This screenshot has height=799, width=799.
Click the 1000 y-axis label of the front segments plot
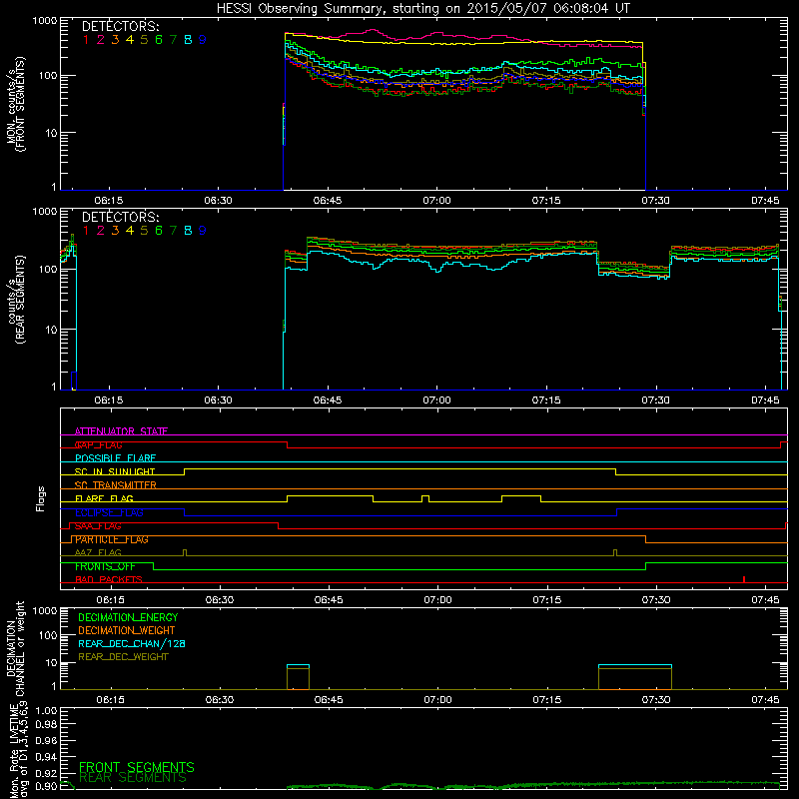(x=45, y=21)
